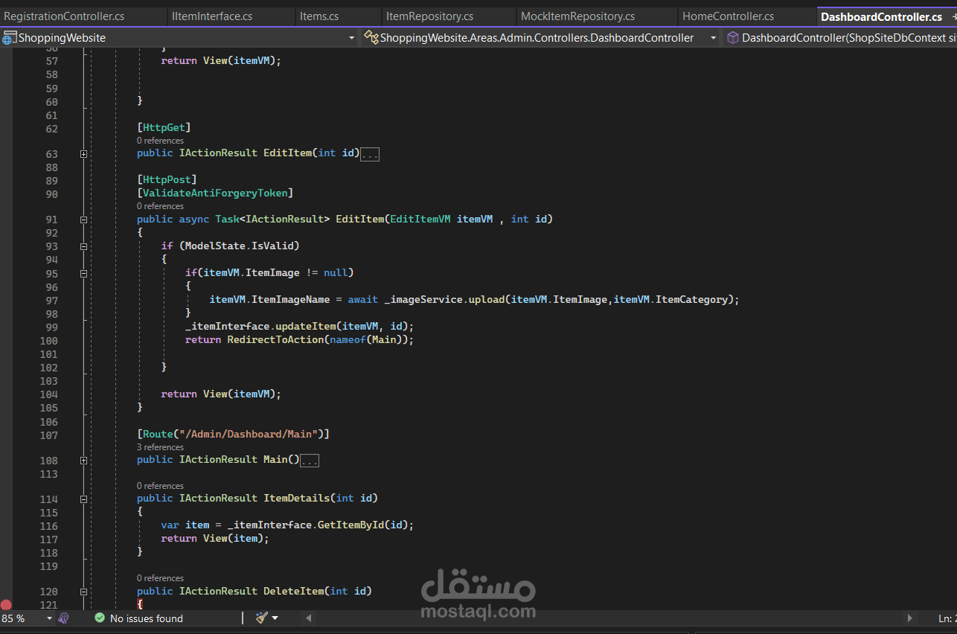Click the right arrow of horizontal scrollbar

point(909,618)
